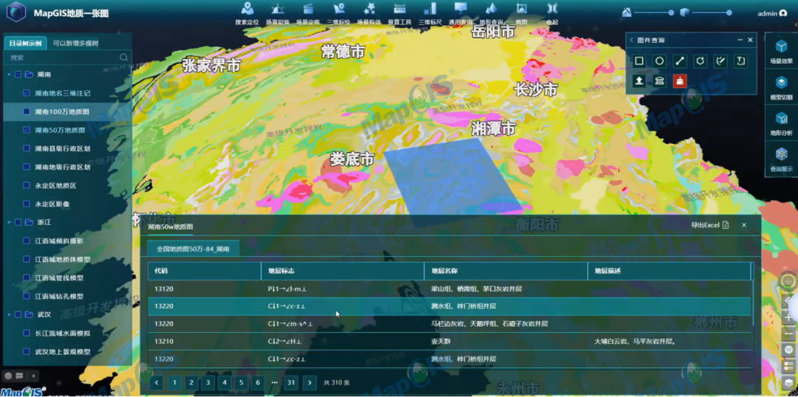Click the chat message icon at the bottom left
Image resolution: width=798 pixels, height=397 pixels.
[x=19, y=376]
